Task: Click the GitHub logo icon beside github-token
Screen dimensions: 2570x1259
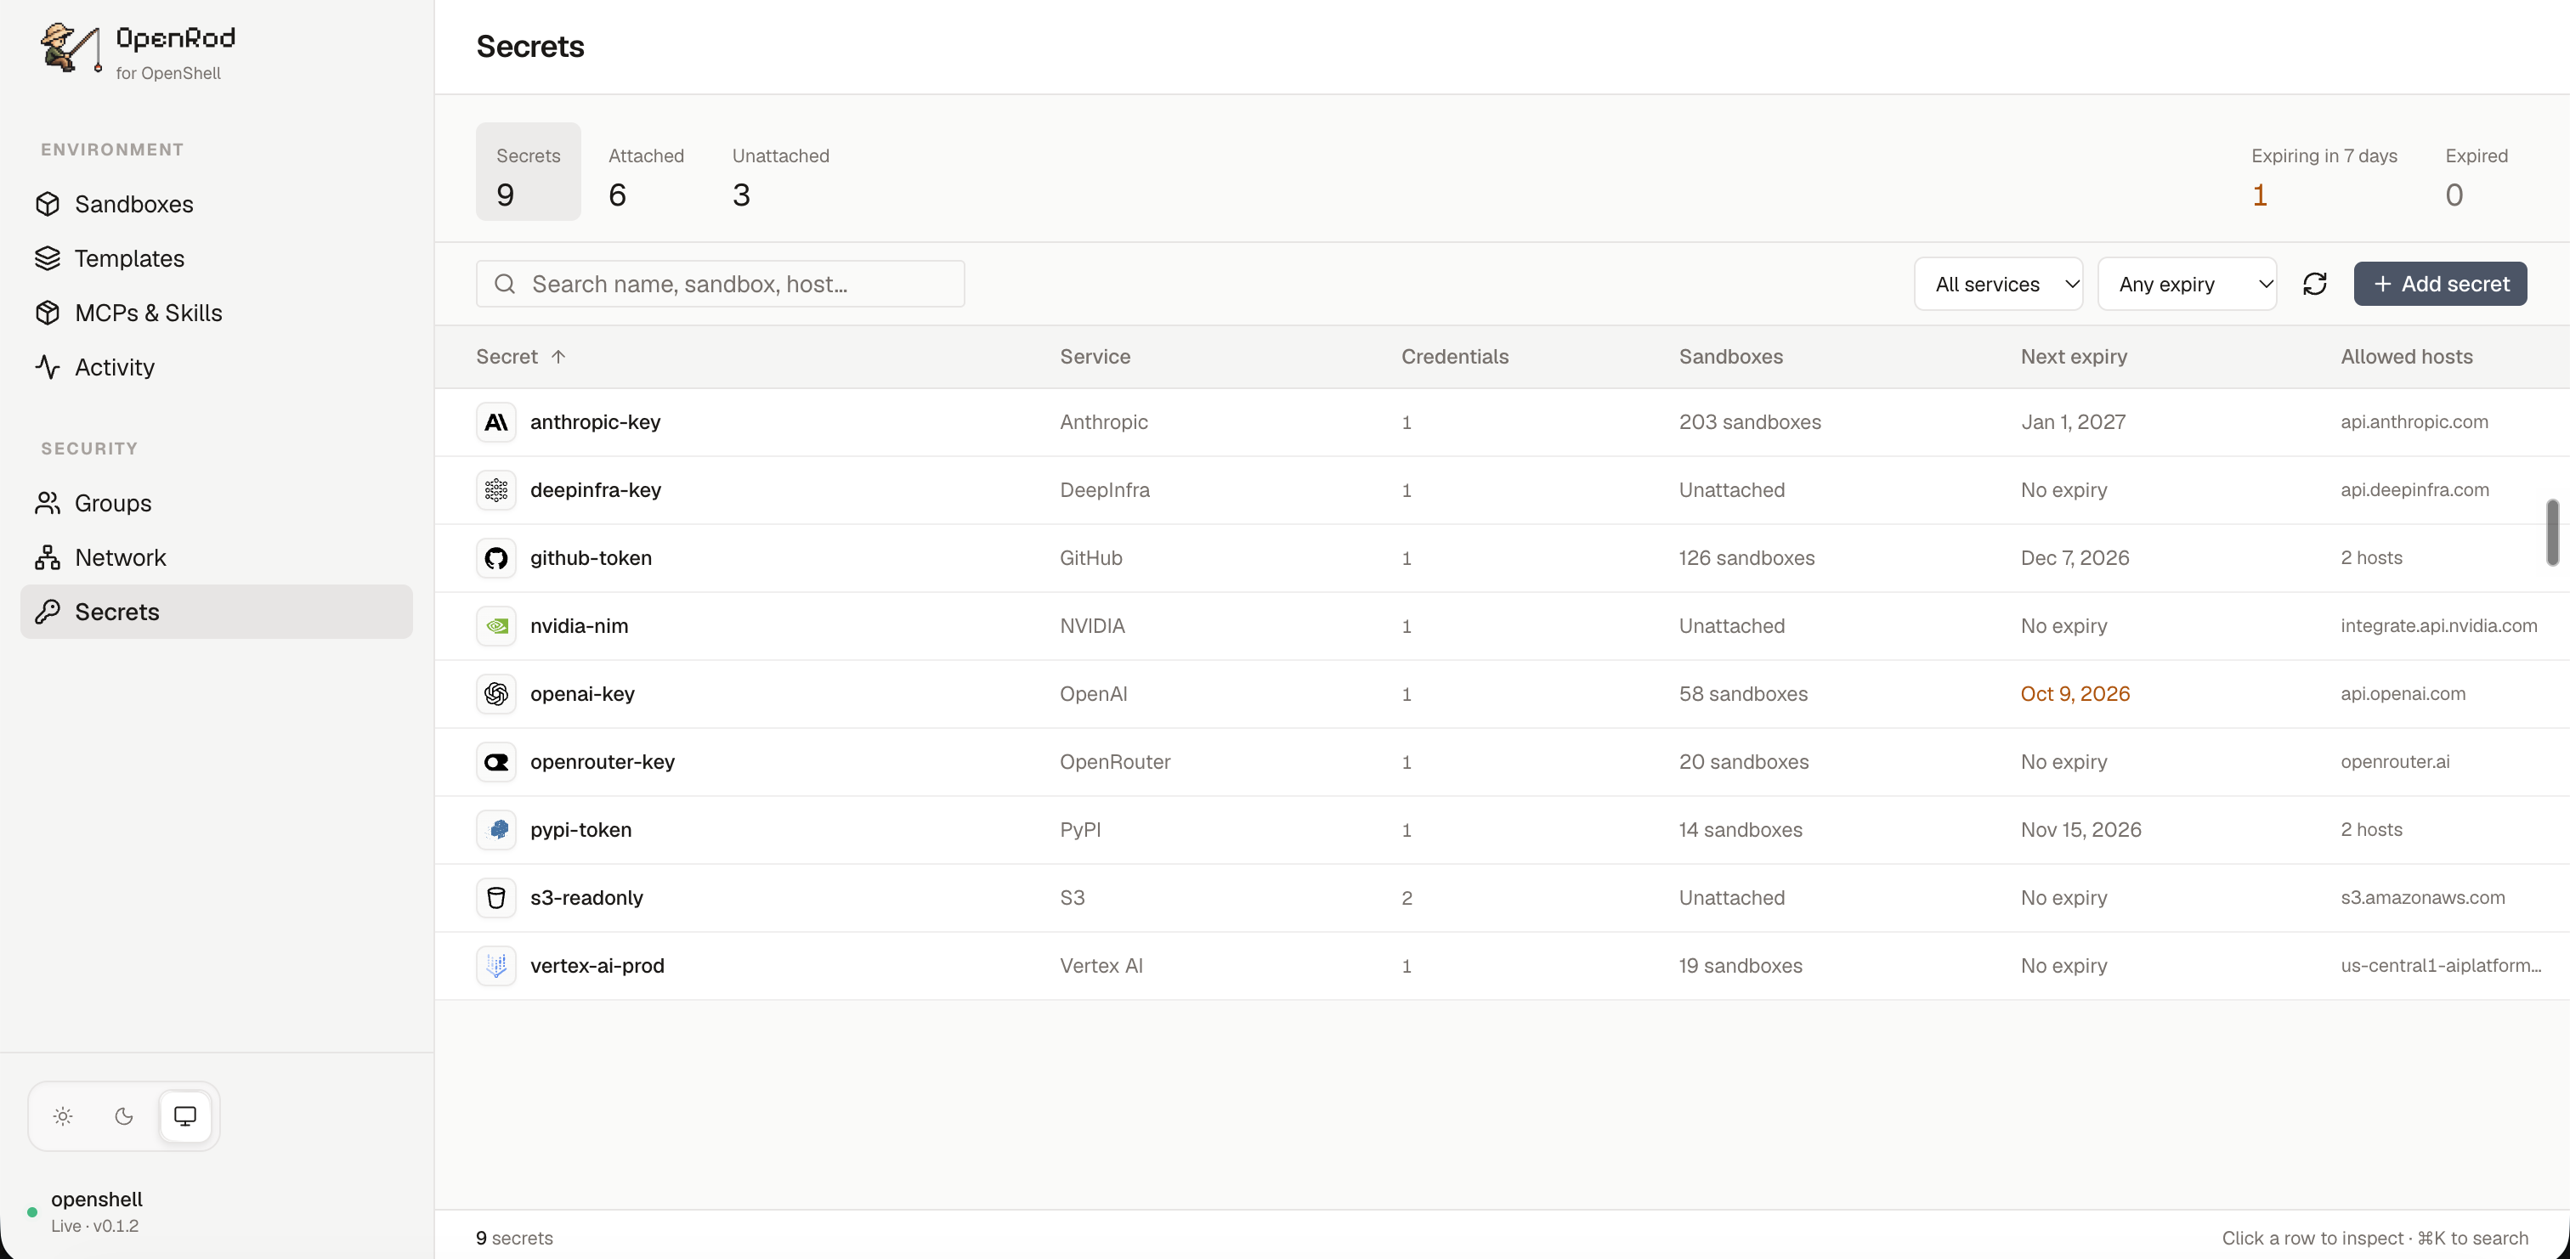Action: (x=495, y=557)
